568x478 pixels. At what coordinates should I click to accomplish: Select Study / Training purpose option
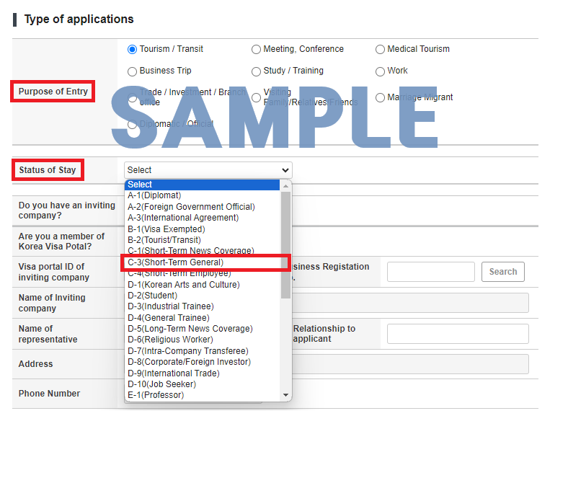point(256,71)
